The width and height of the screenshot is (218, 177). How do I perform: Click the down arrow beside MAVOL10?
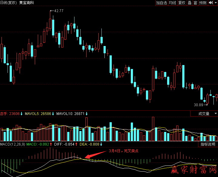pyautogui.click(x=87, y=114)
